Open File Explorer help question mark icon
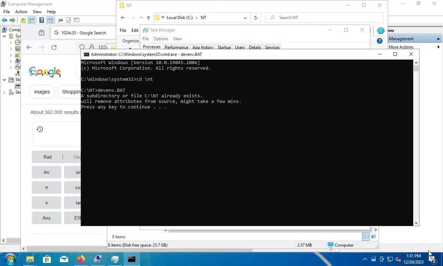The image size is (443, 266). [380, 41]
